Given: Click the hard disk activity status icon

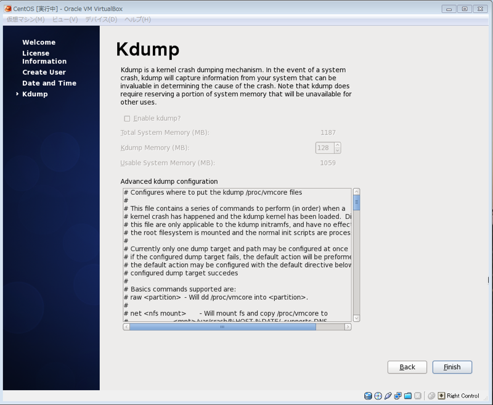Looking at the screenshot, I should (x=368, y=396).
